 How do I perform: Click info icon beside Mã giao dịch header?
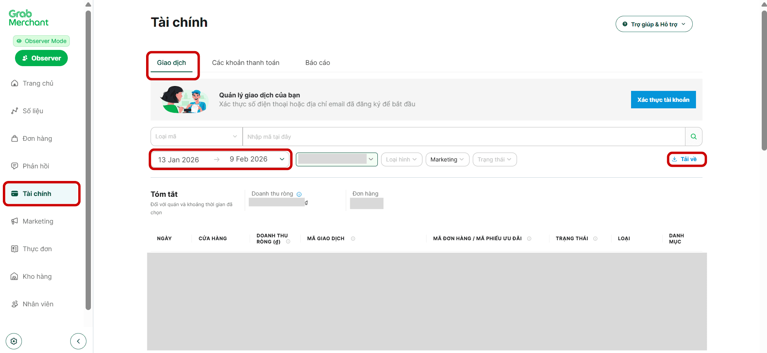353,239
